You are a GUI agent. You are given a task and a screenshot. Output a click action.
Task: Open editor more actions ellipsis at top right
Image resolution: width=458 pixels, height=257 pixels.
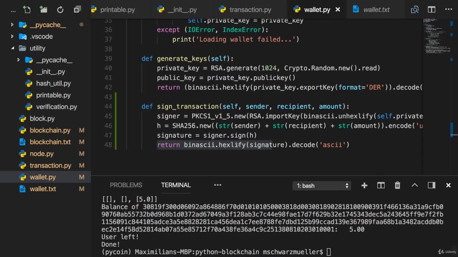[x=449, y=10]
